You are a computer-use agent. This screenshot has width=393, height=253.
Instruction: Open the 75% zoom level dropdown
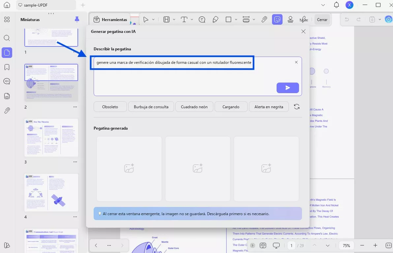pos(347,245)
